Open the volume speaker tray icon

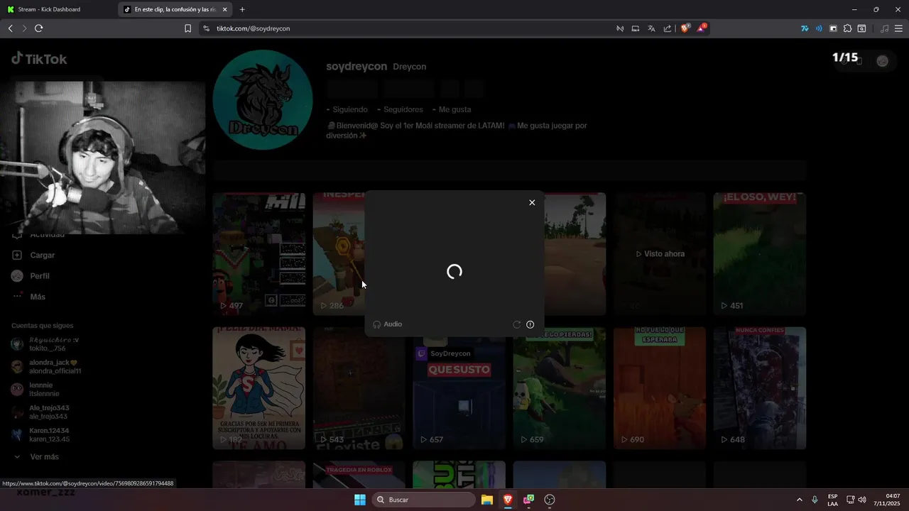pyautogui.click(x=862, y=500)
